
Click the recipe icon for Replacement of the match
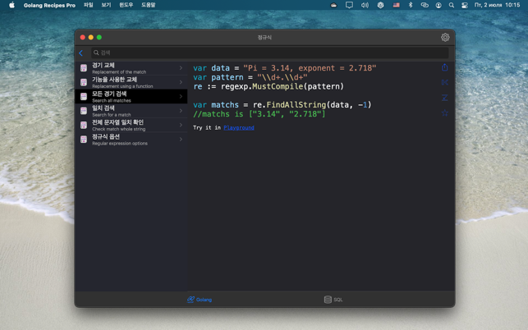click(x=84, y=68)
